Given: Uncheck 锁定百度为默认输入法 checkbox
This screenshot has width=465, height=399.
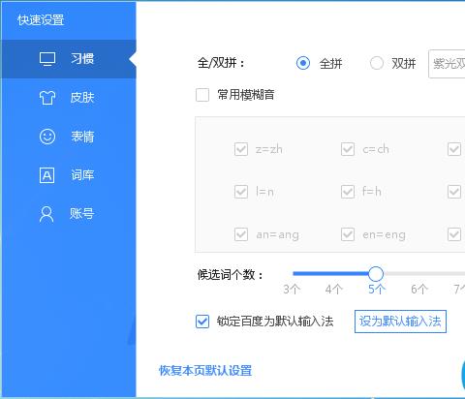Looking at the screenshot, I should click(202, 322).
